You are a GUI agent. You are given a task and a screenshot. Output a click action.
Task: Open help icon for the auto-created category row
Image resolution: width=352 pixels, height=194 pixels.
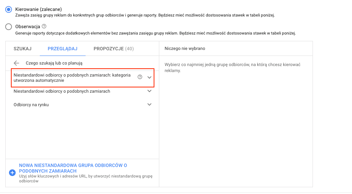[x=140, y=77]
